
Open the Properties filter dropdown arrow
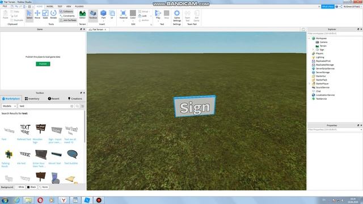361,130
